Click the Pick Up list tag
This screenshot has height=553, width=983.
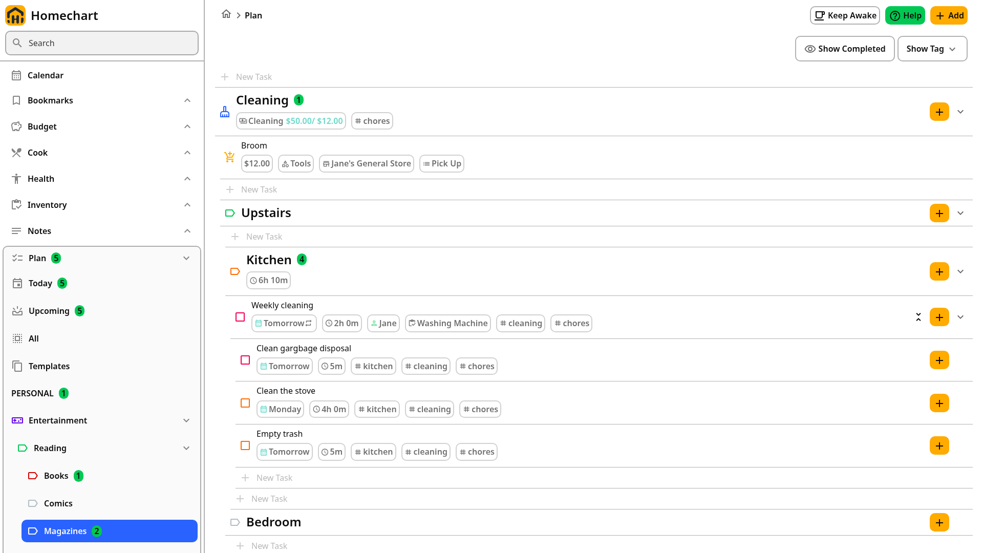pos(441,163)
